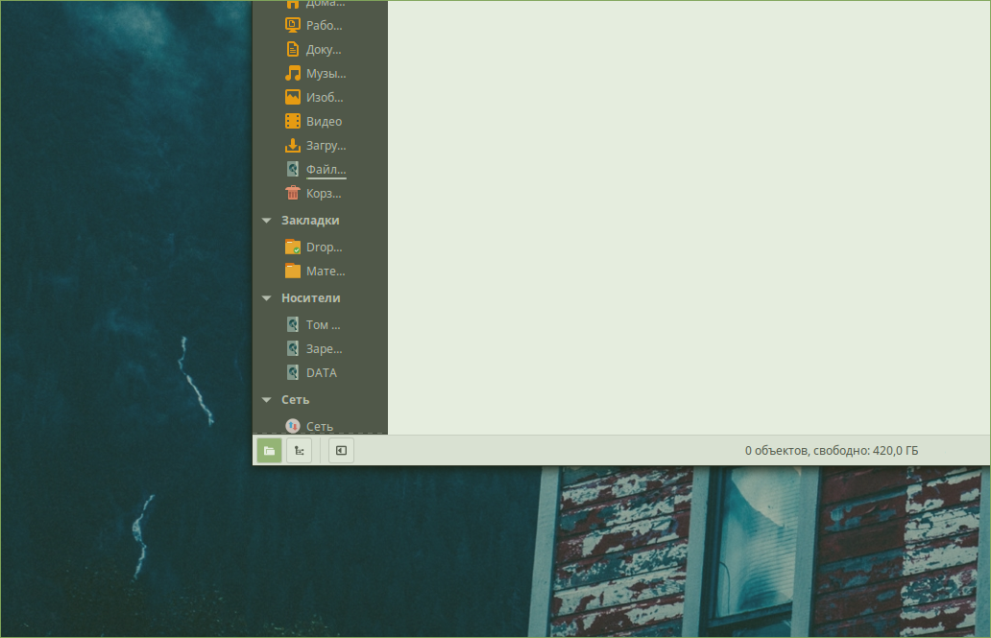Click the DATA label
Screen dimensions: 991x638
coord(322,372)
